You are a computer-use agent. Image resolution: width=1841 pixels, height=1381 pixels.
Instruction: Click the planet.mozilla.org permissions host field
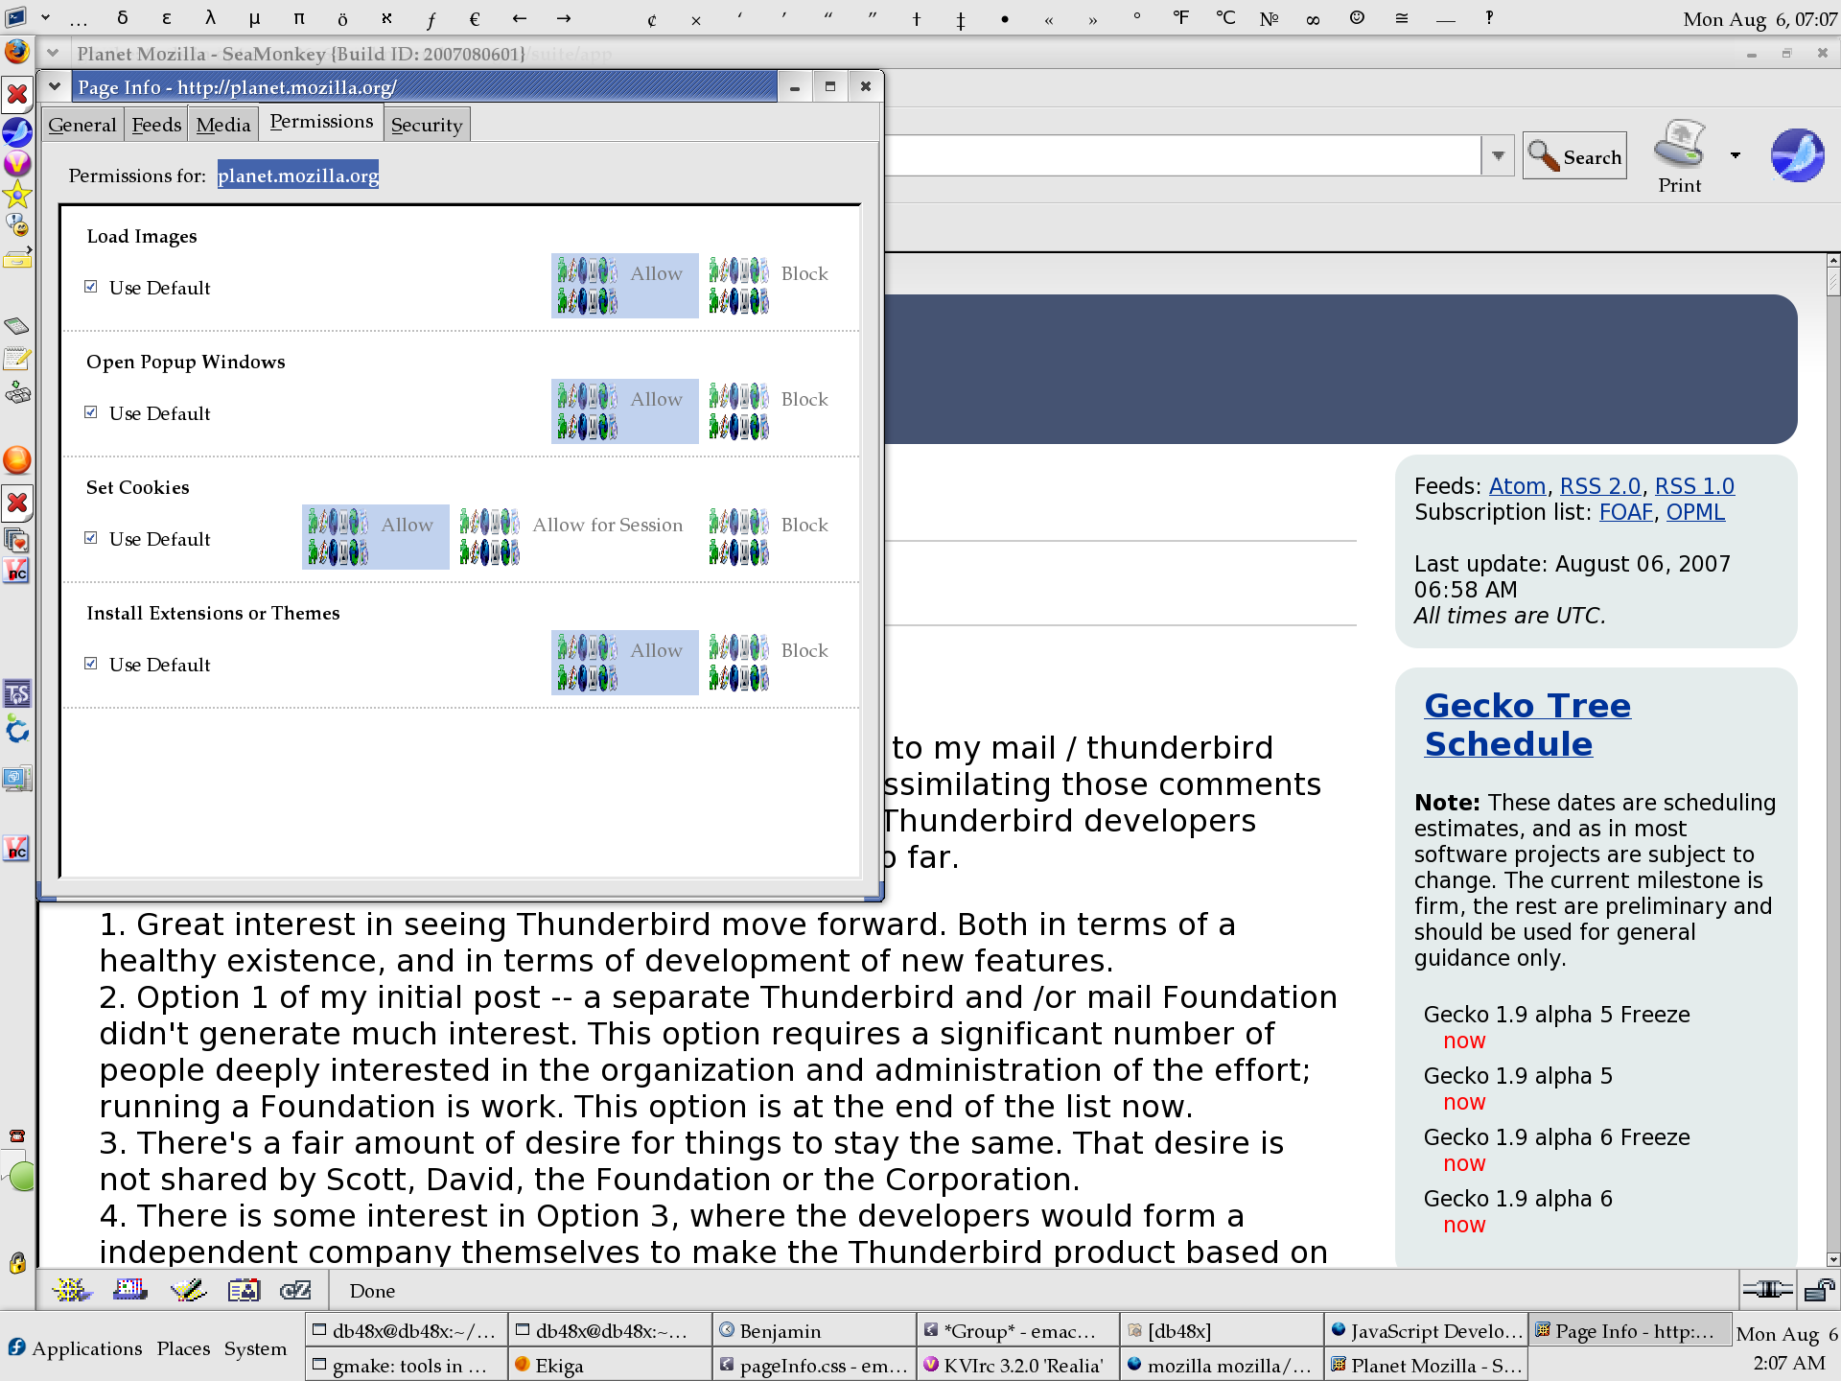click(x=298, y=175)
